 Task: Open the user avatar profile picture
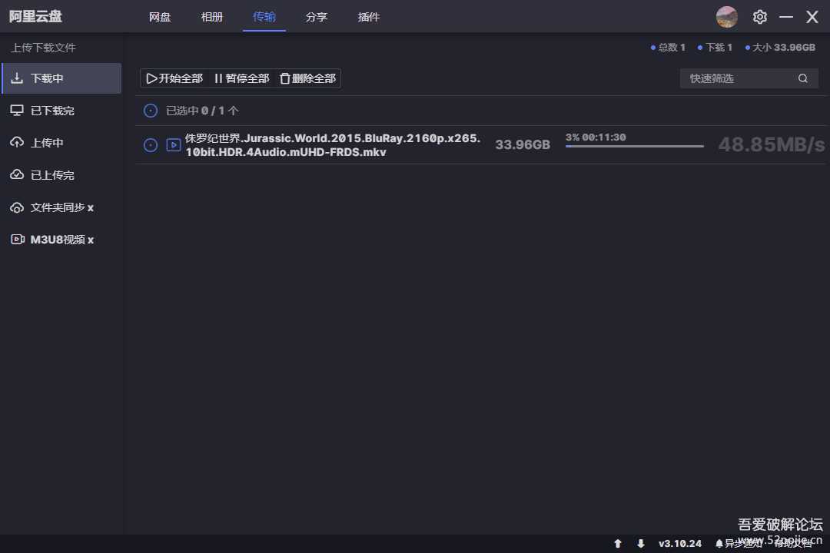727,17
